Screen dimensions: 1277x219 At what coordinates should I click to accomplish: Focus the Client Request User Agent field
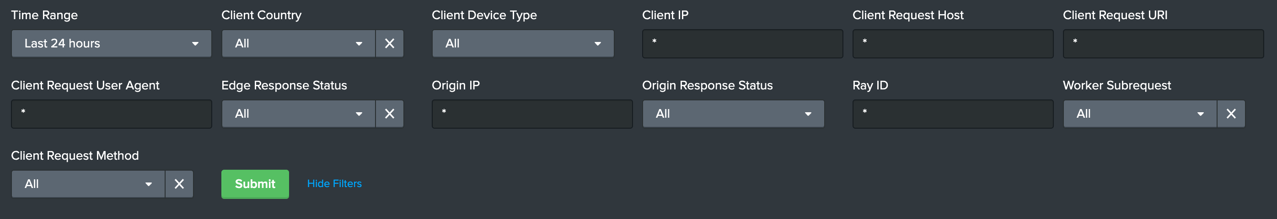coord(111,114)
